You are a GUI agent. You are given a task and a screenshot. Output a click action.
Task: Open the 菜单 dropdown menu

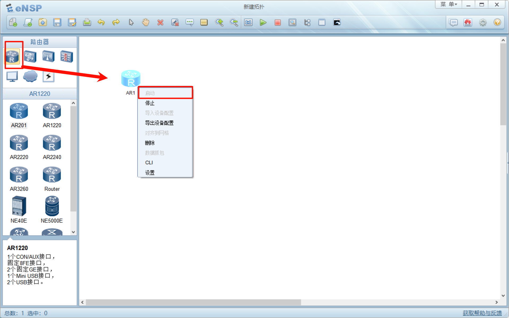(x=449, y=5)
